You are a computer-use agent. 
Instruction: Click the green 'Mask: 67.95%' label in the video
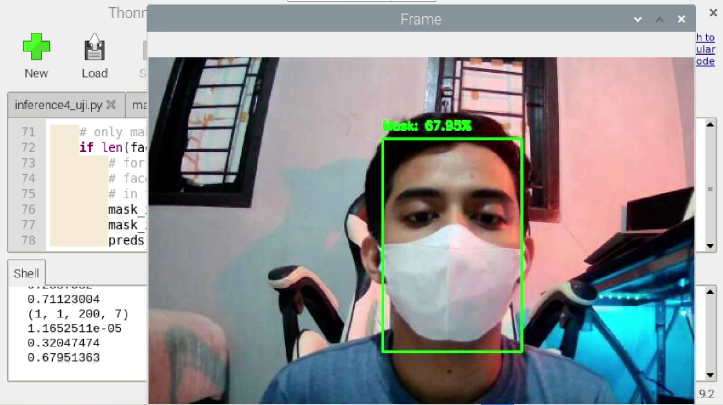[x=427, y=126]
